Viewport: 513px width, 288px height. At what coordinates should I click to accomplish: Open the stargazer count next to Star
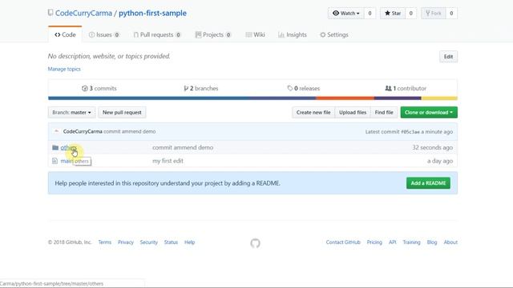410,14
